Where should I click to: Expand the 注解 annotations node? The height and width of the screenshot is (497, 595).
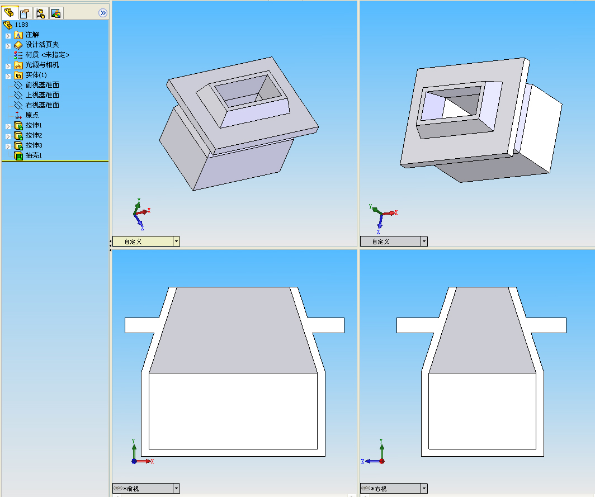[x=8, y=36]
